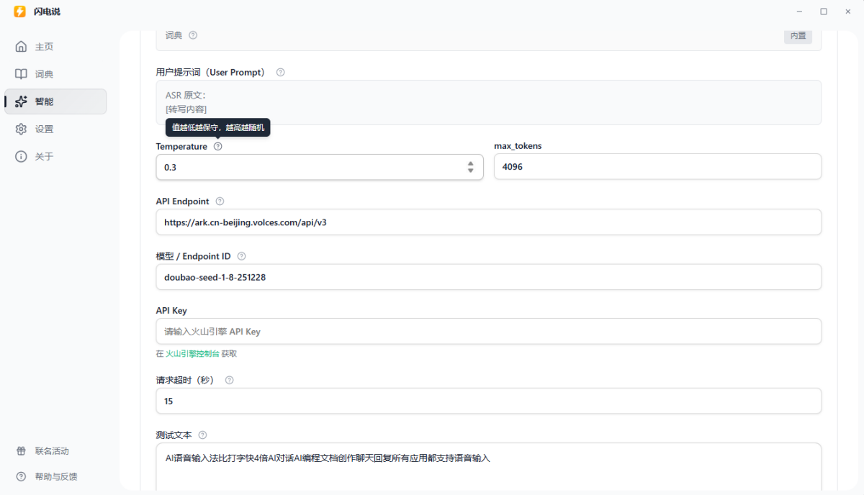This screenshot has width=864, height=495.
Task: Click help icon beside 模型 / Endpoint ID
Action: pos(241,256)
